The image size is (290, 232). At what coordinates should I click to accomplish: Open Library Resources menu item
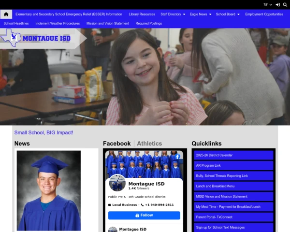142,14
